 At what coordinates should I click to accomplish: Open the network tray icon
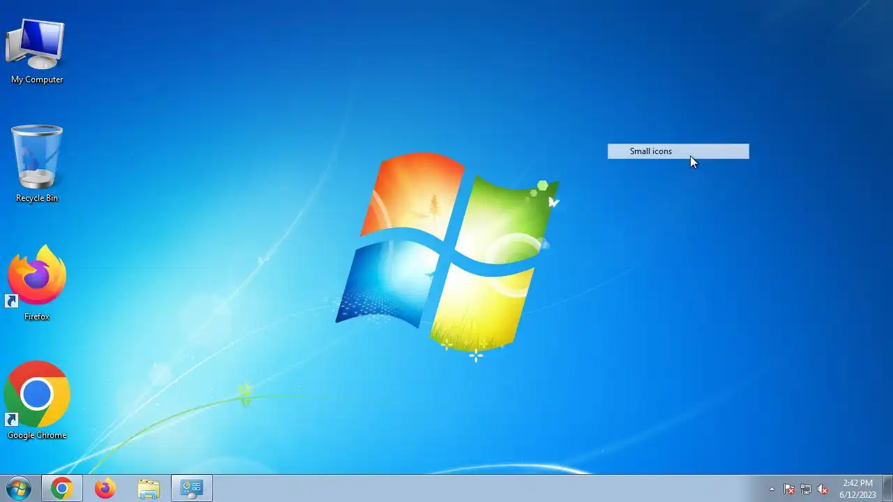806,489
